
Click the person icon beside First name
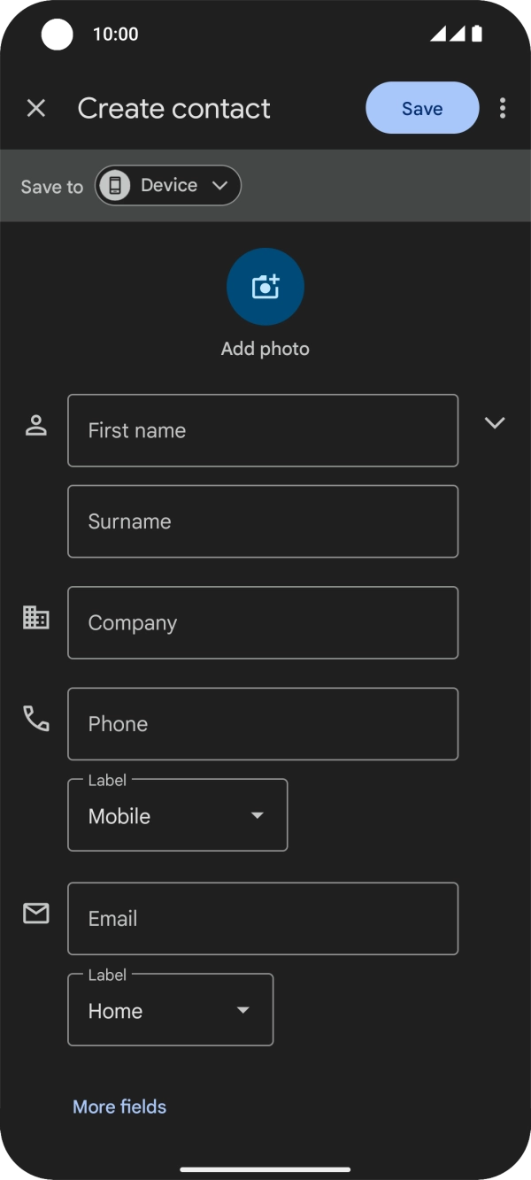tap(35, 423)
